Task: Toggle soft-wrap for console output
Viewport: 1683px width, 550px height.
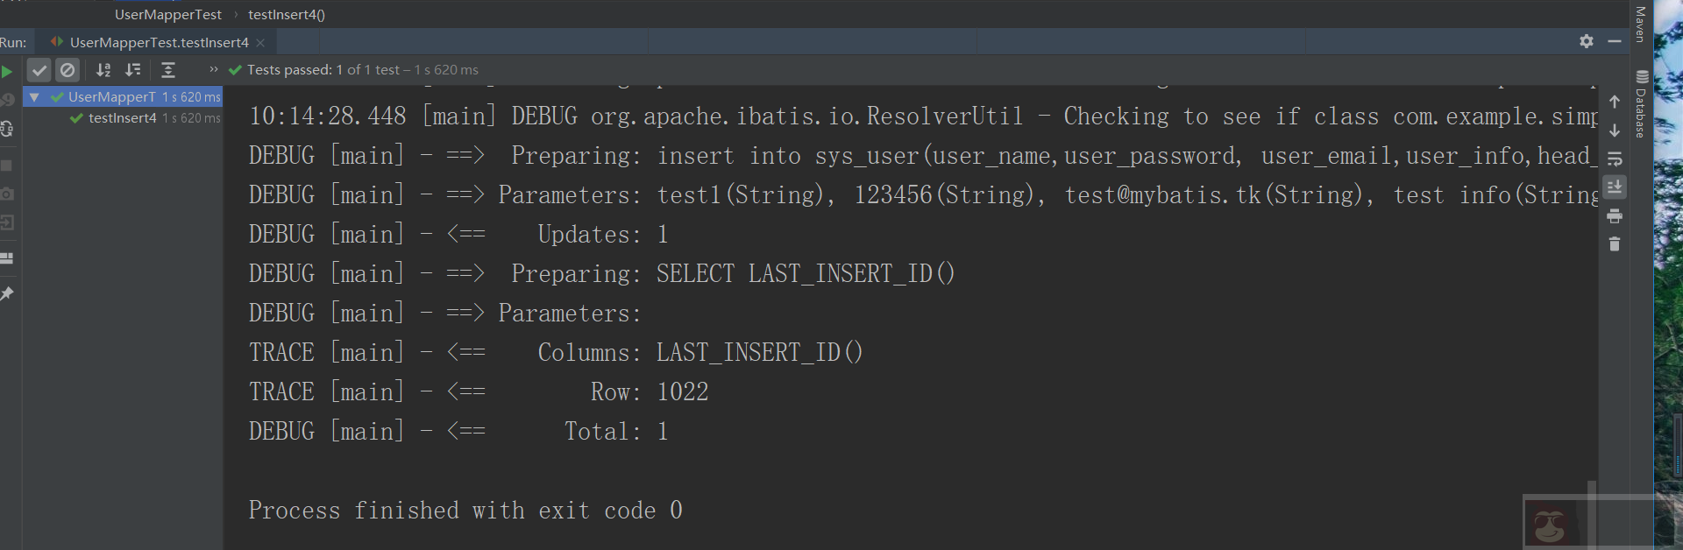Action: [x=1615, y=159]
